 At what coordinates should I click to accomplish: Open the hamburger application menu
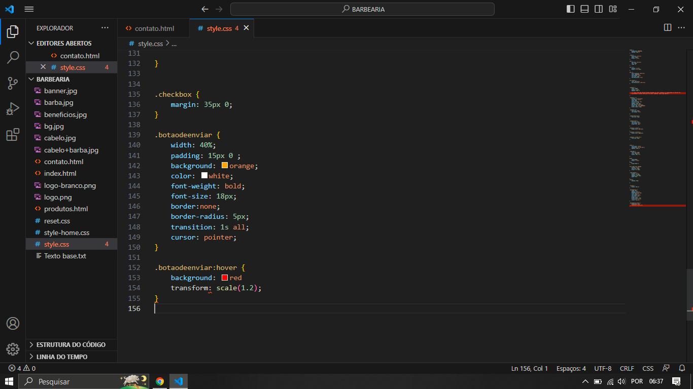(29, 9)
